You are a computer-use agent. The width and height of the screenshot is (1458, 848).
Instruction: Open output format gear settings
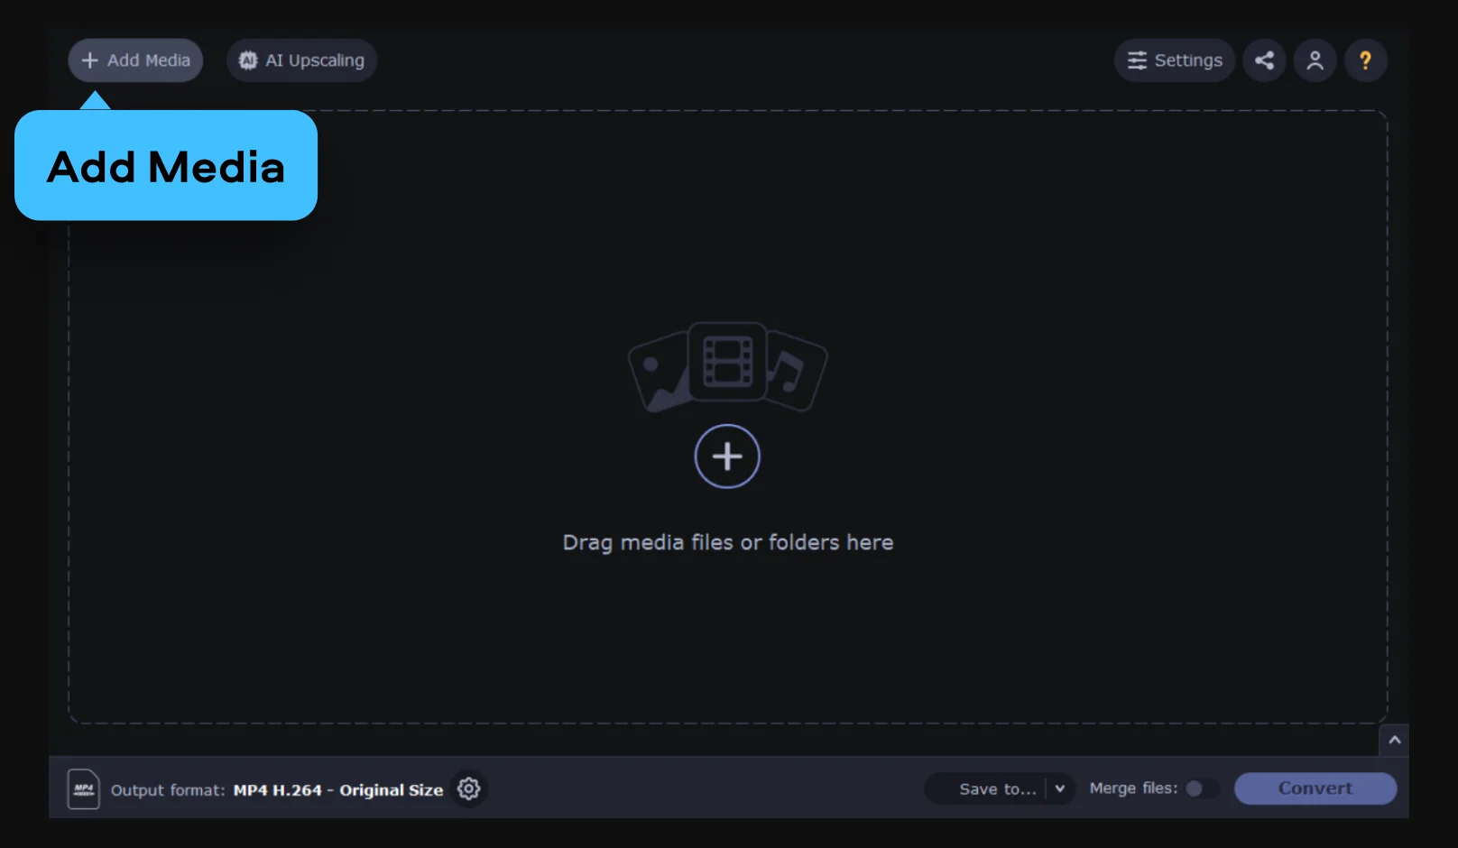(x=468, y=788)
